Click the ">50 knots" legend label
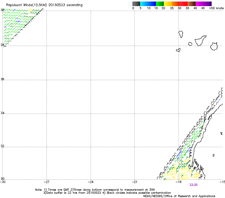The height and width of the screenshot is (198, 225). tap(216, 8)
